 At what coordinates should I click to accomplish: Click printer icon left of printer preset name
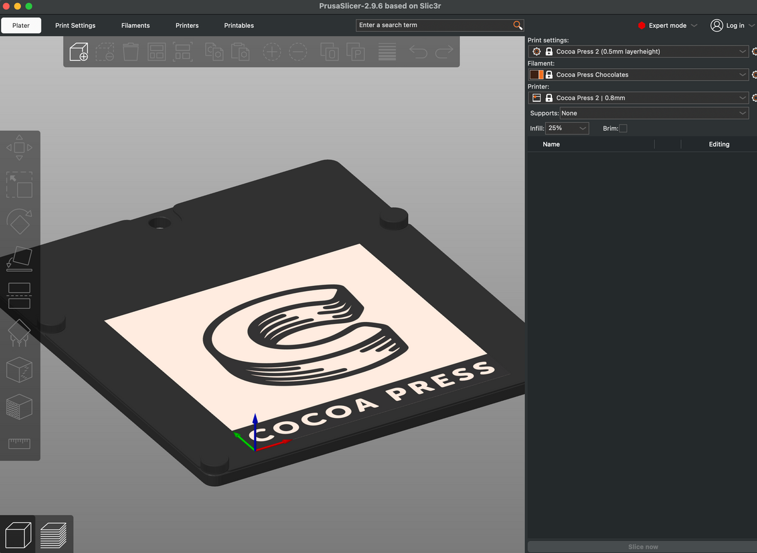(537, 98)
